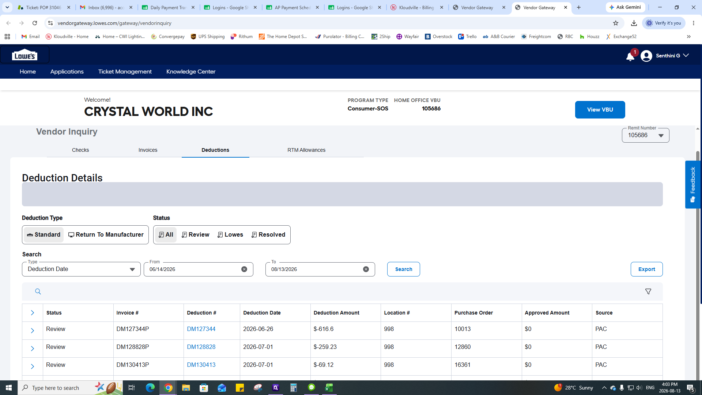The height and width of the screenshot is (395, 702).
Task: Open the Remit Number dropdown
Action: (x=646, y=135)
